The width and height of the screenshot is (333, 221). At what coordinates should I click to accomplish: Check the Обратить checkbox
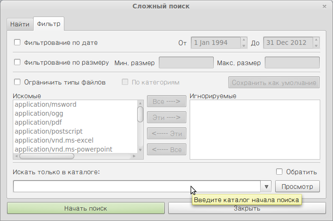[279, 171]
